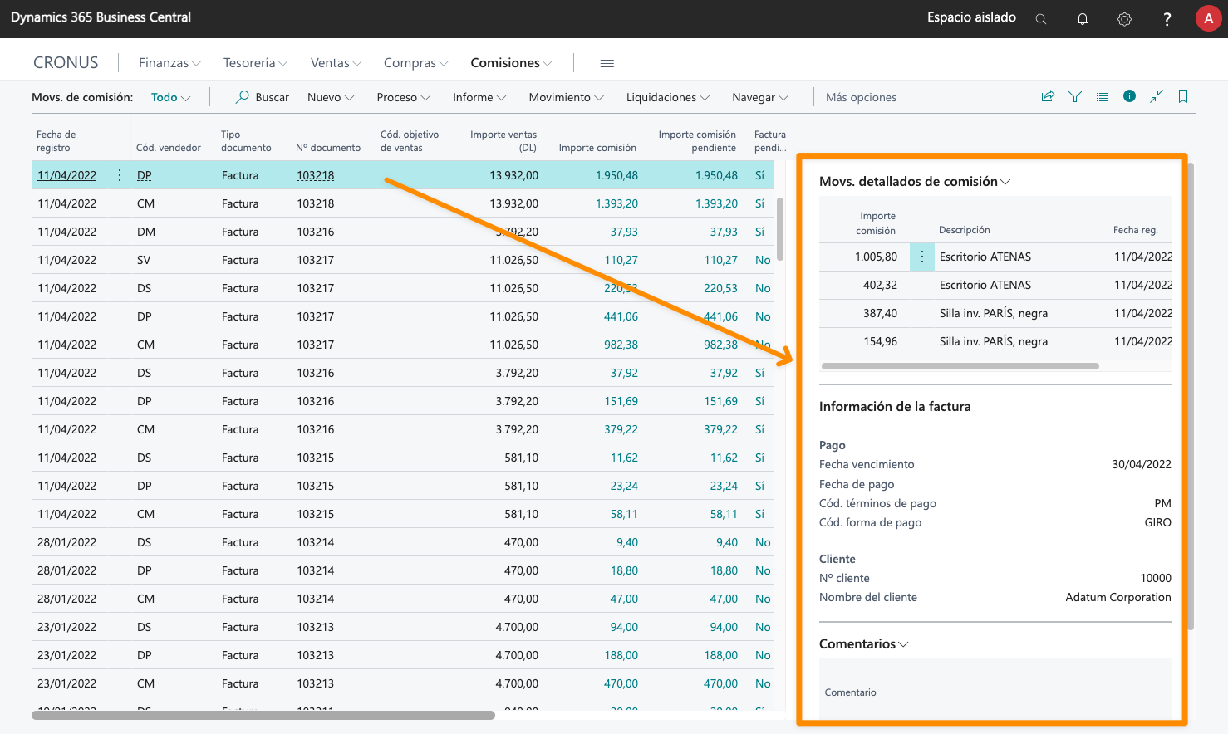
Task: Open the Proceso action menu
Action: click(403, 97)
